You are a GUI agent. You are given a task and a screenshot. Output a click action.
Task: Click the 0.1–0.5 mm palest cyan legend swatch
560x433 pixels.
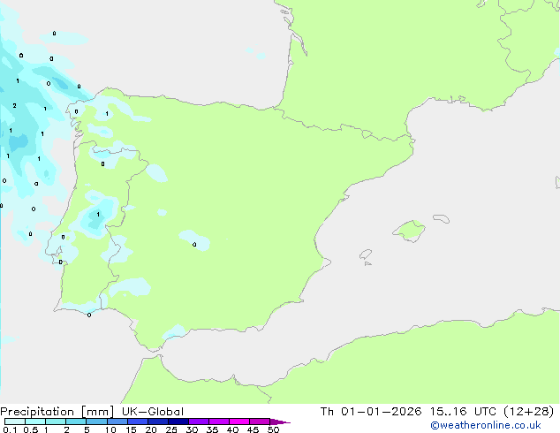click(15, 422)
